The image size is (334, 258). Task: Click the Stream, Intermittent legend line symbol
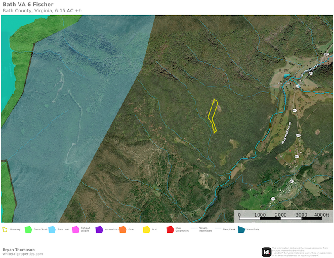coord(193,229)
